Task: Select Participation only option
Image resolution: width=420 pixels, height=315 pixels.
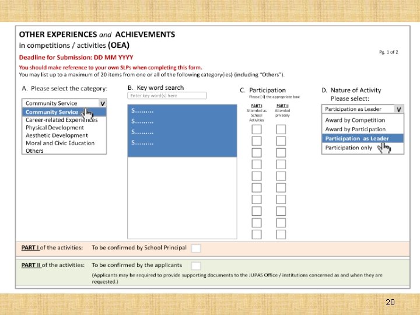Action: (x=349, y=148)
